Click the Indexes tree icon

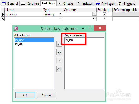78,4
